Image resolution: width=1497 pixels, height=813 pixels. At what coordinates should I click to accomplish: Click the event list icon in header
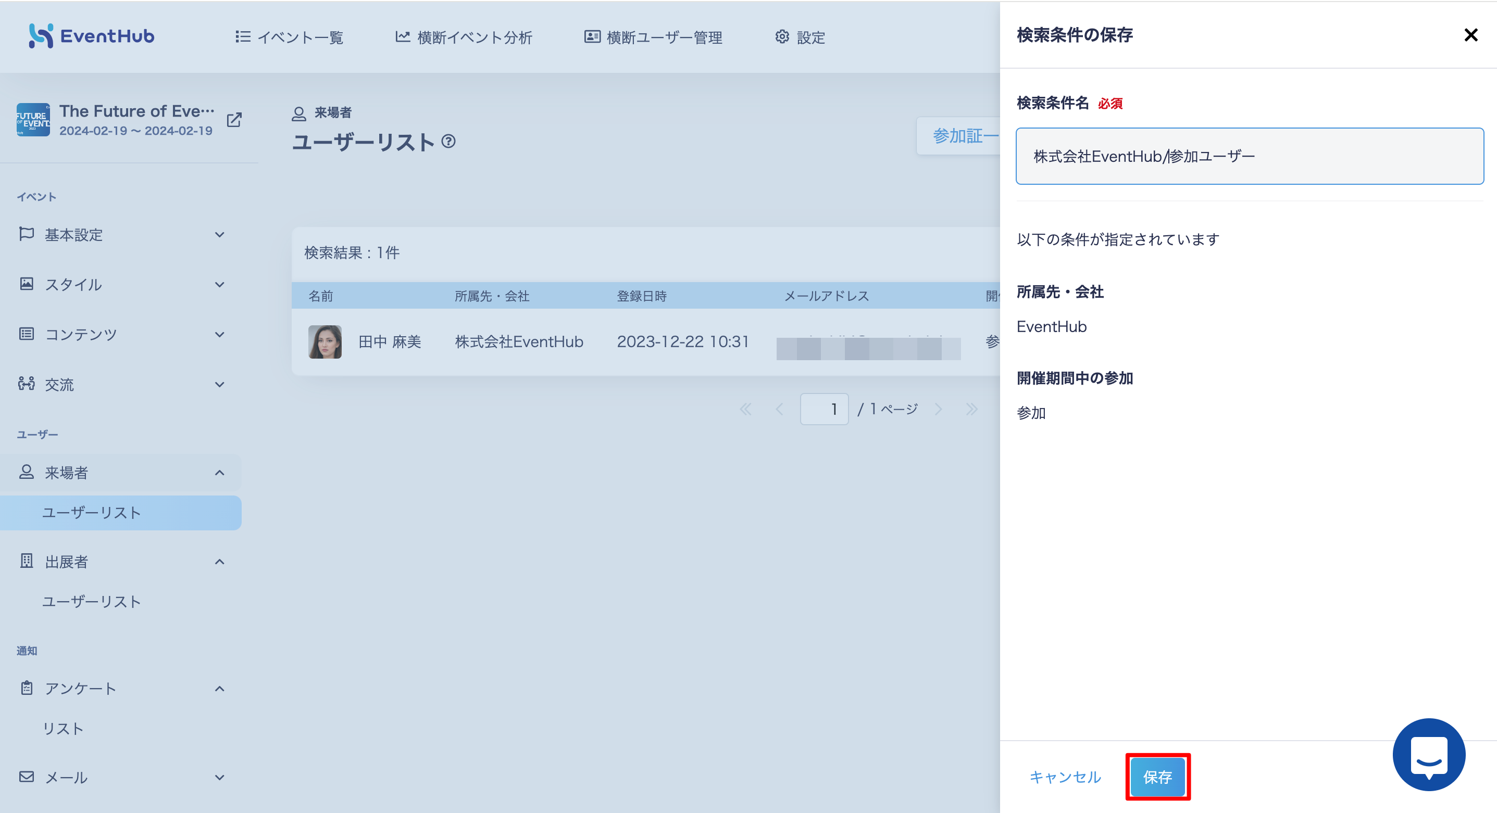click(243, 36)
